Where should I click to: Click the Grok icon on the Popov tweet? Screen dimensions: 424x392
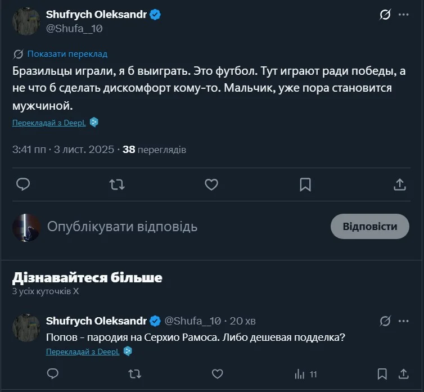click(x=385, y=321)
